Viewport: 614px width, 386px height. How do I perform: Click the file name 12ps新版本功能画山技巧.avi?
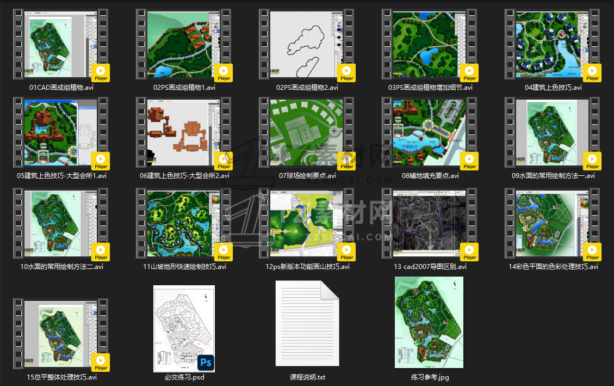coord(307,266)
